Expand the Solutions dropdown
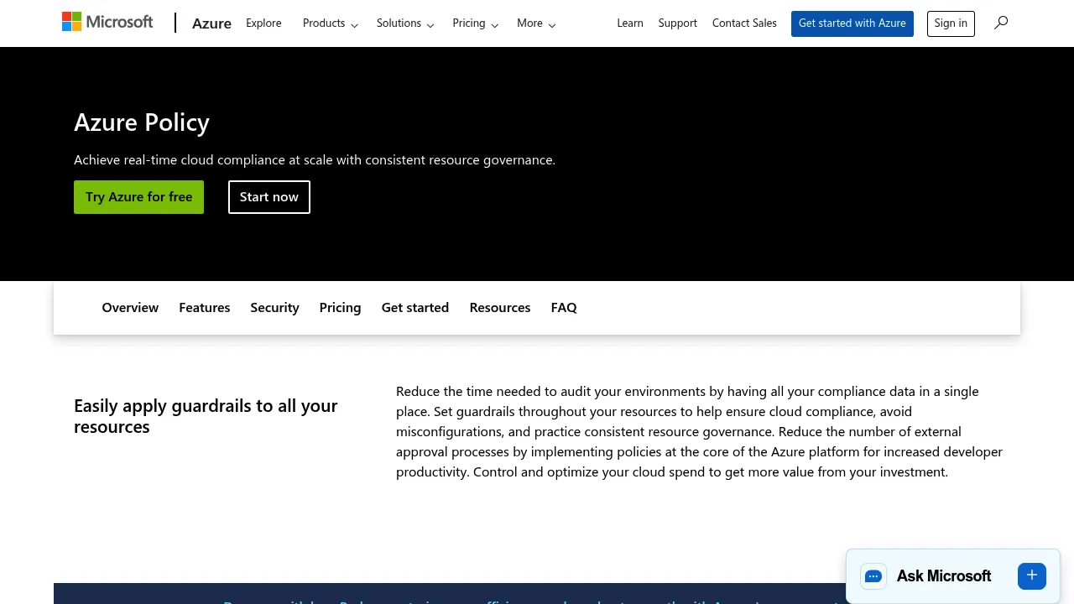The height and width of the screenshot is (604, 1074). (405, 23)
